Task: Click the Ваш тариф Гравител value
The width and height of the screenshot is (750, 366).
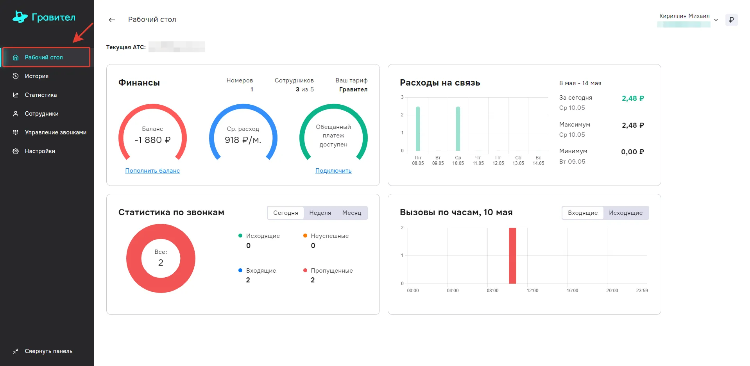Action: [353, 89]
